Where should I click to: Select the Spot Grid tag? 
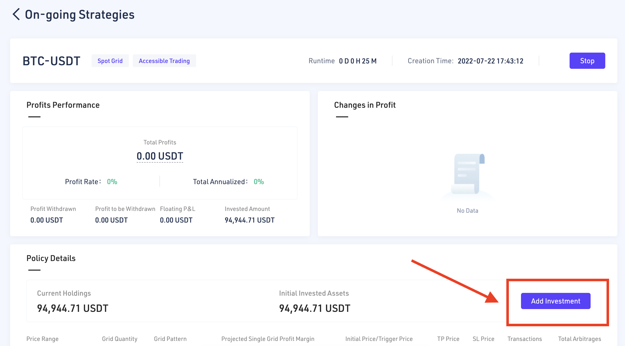click(x=110, y=61)
